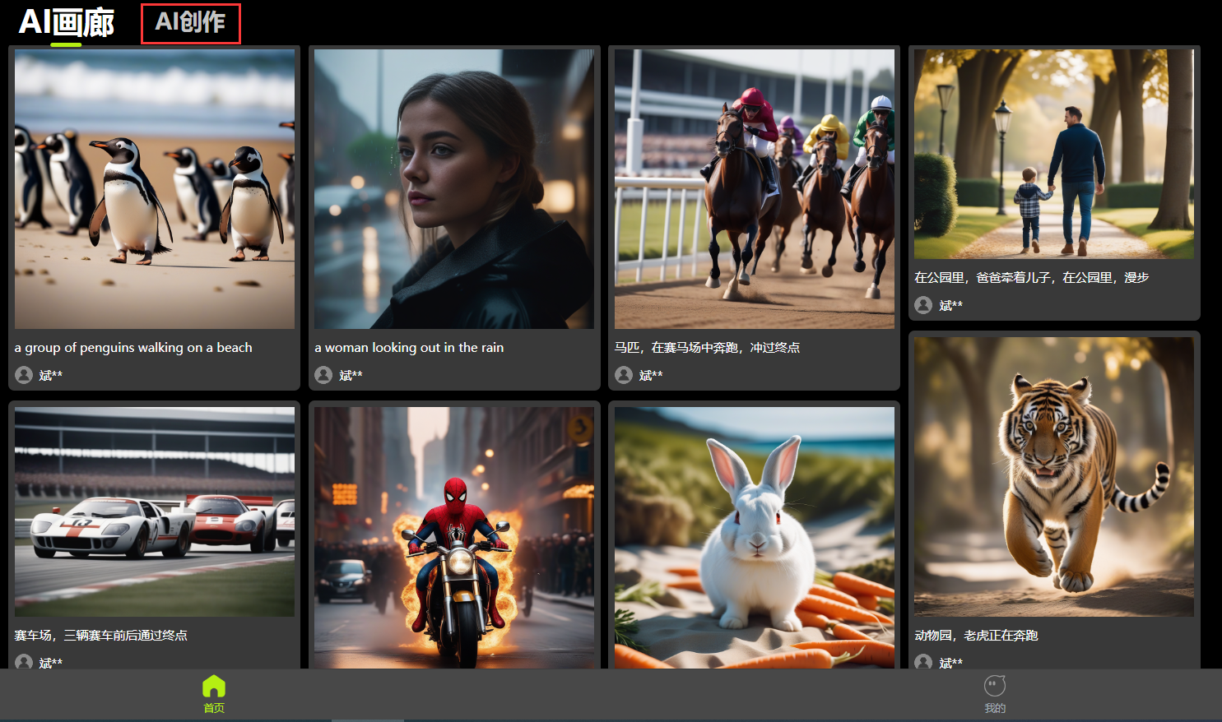
Task: Open the Spider-Man motorcycle image
Action: (x=454, y=537)
